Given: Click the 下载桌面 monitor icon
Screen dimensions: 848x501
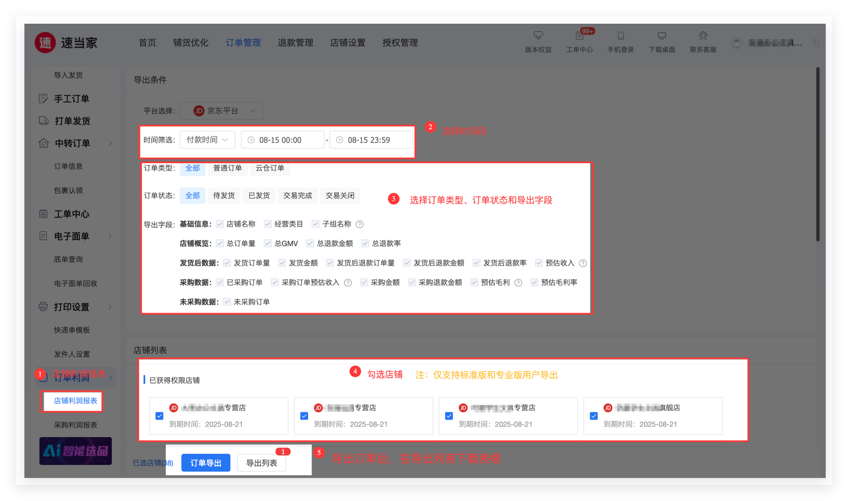Looking at the screenshot, I should (662, 36).
